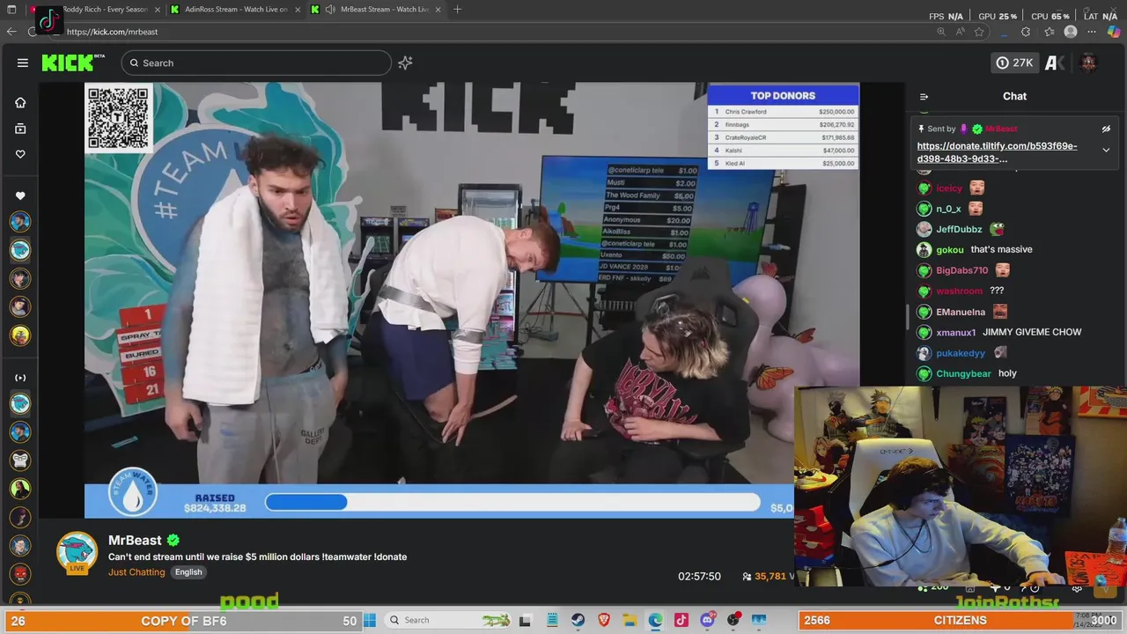Screen dimensions: 1127x634
Task: Open Steam from taskbar
Action: (x=578, y=620)
